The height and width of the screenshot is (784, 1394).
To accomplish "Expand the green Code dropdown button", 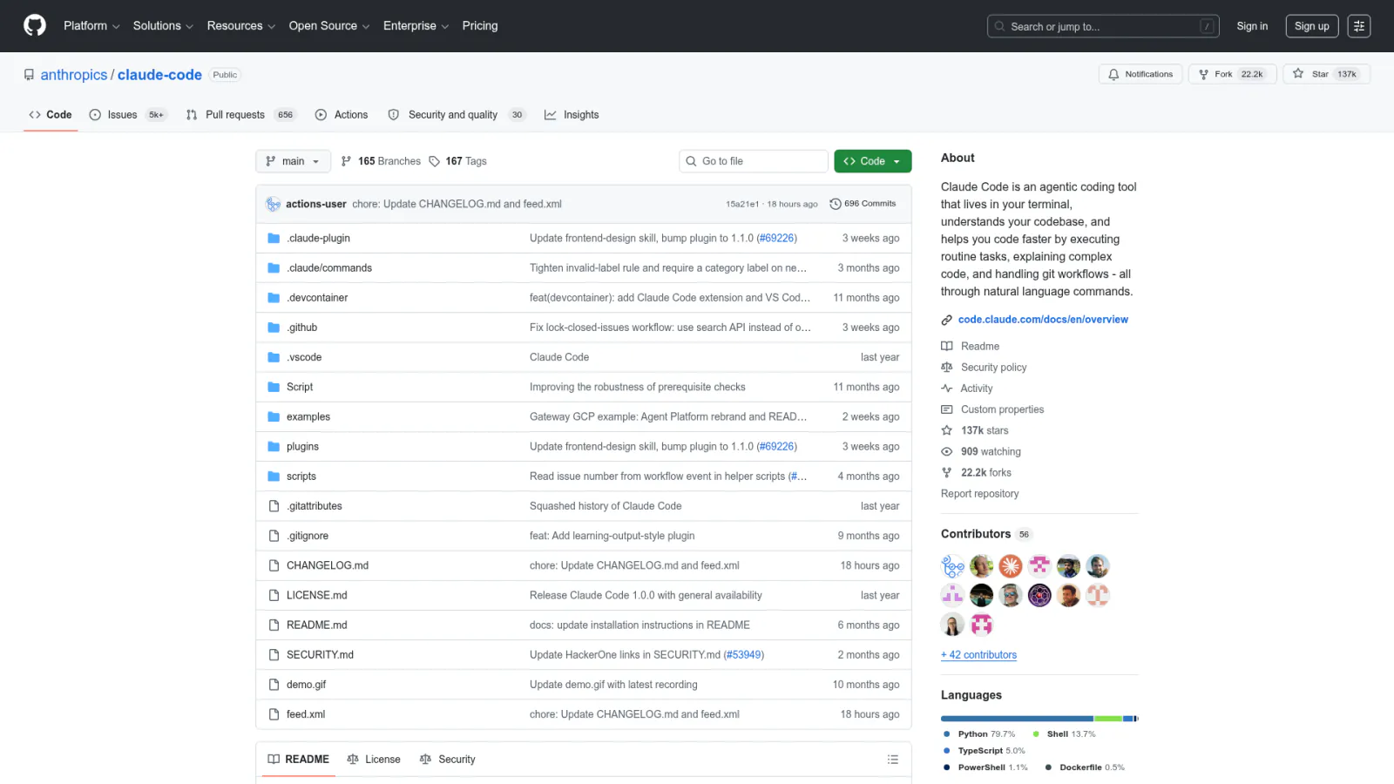I will tap(873, 161).
